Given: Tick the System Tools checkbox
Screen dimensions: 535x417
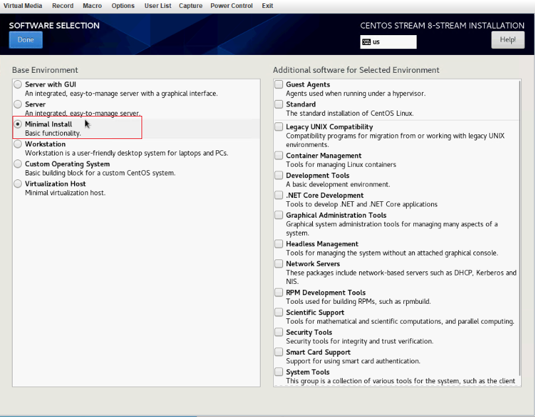Looking at the screenshot, I should coord(279,371).
